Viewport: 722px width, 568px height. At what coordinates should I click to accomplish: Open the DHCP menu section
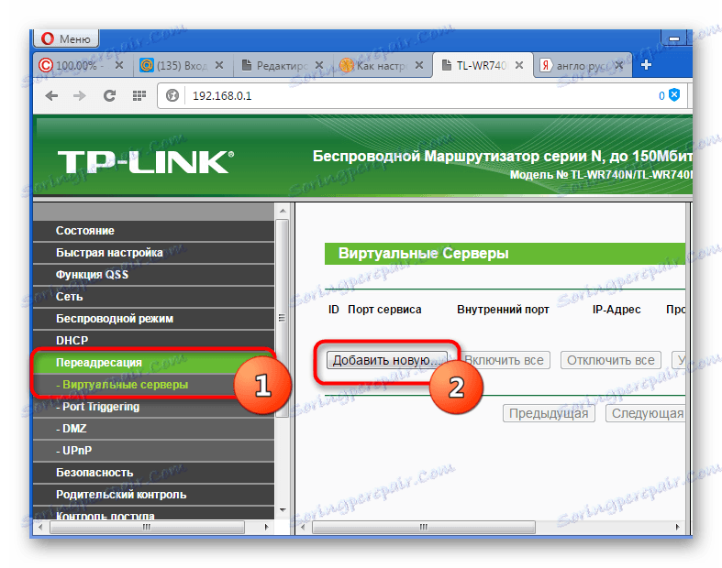154,340
